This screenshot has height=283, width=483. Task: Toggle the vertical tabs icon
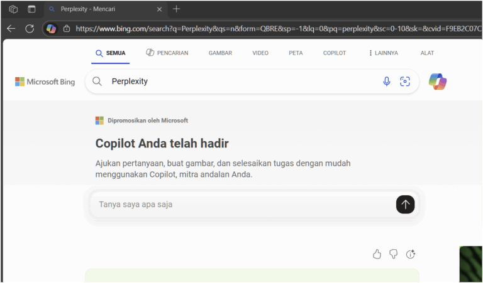coord(31,9)
